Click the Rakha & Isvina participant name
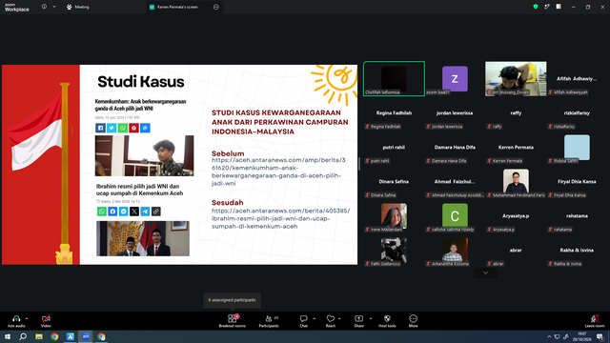The height and width of the screenshot is (343, 610). [577, 250]
